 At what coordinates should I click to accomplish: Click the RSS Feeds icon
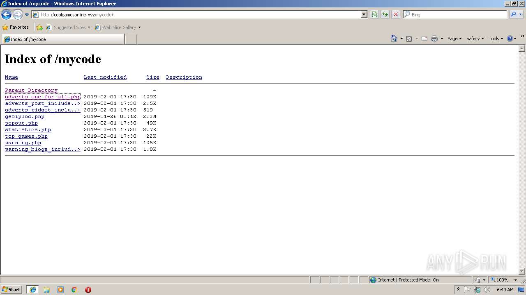(x=409, y=39)
